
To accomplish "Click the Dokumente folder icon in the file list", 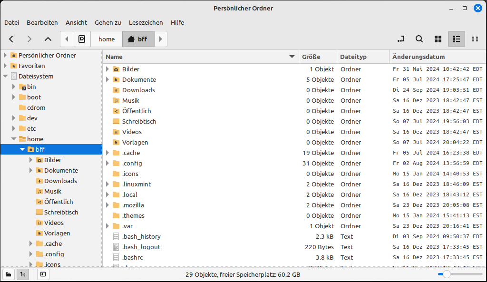I will 116,80.
